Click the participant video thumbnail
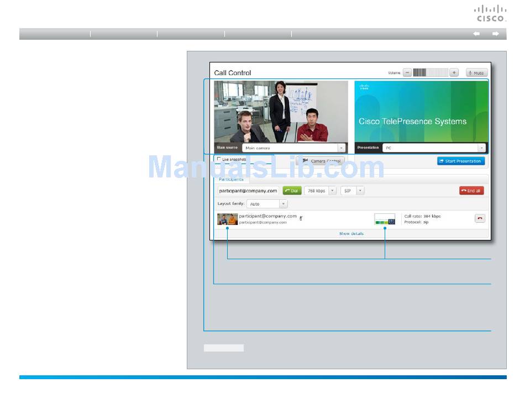The width and height of the screenshot is (525, 393). point(227,219)
